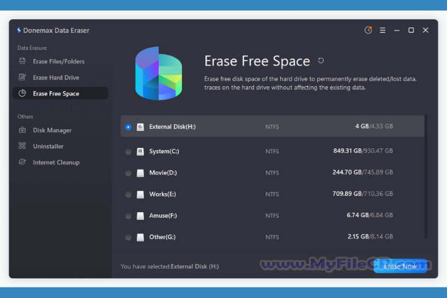Click the Other(G:) drive icon

[x=140, y=237]
